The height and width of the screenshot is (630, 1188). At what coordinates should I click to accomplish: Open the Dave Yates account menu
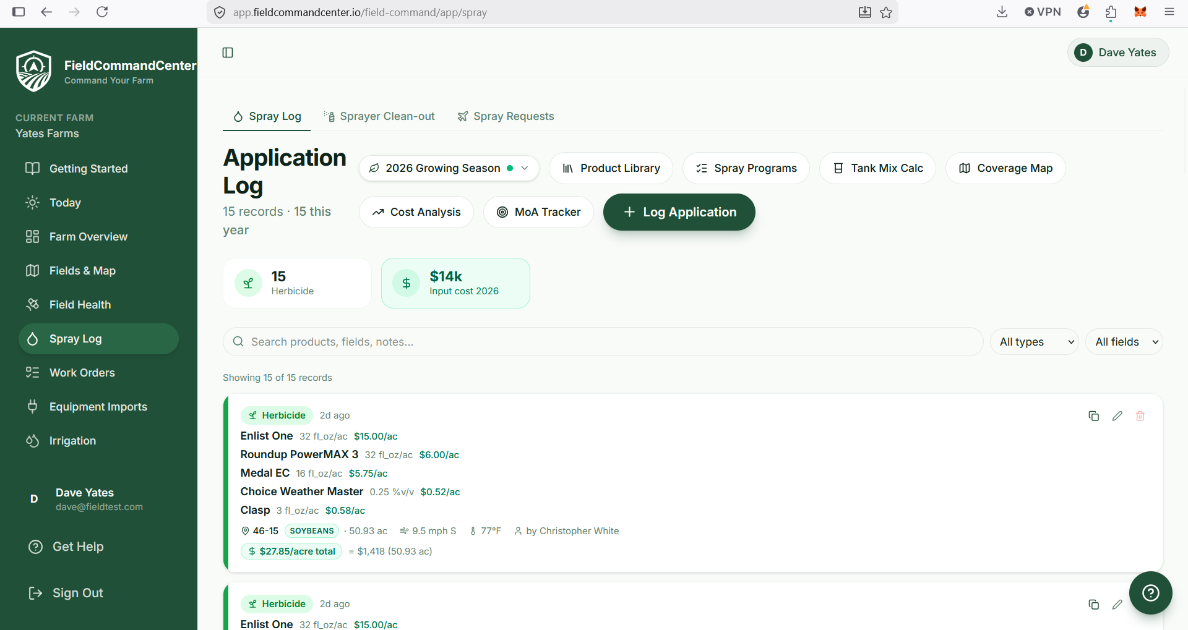(x=1118, y=53)
